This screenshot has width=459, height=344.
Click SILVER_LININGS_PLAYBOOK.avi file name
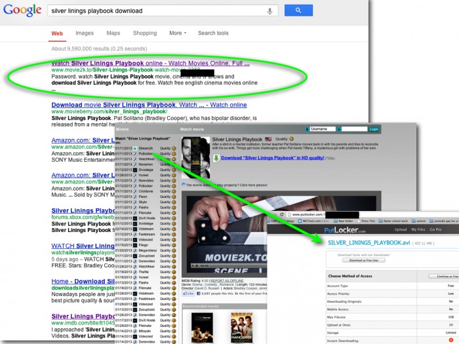pos(369,243)
